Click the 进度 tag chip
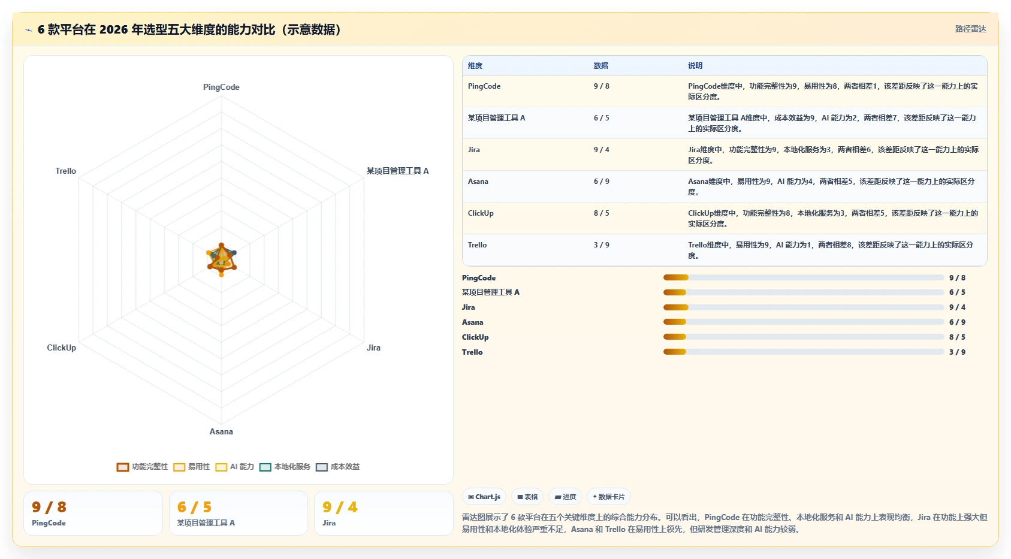 coord(565,497)
